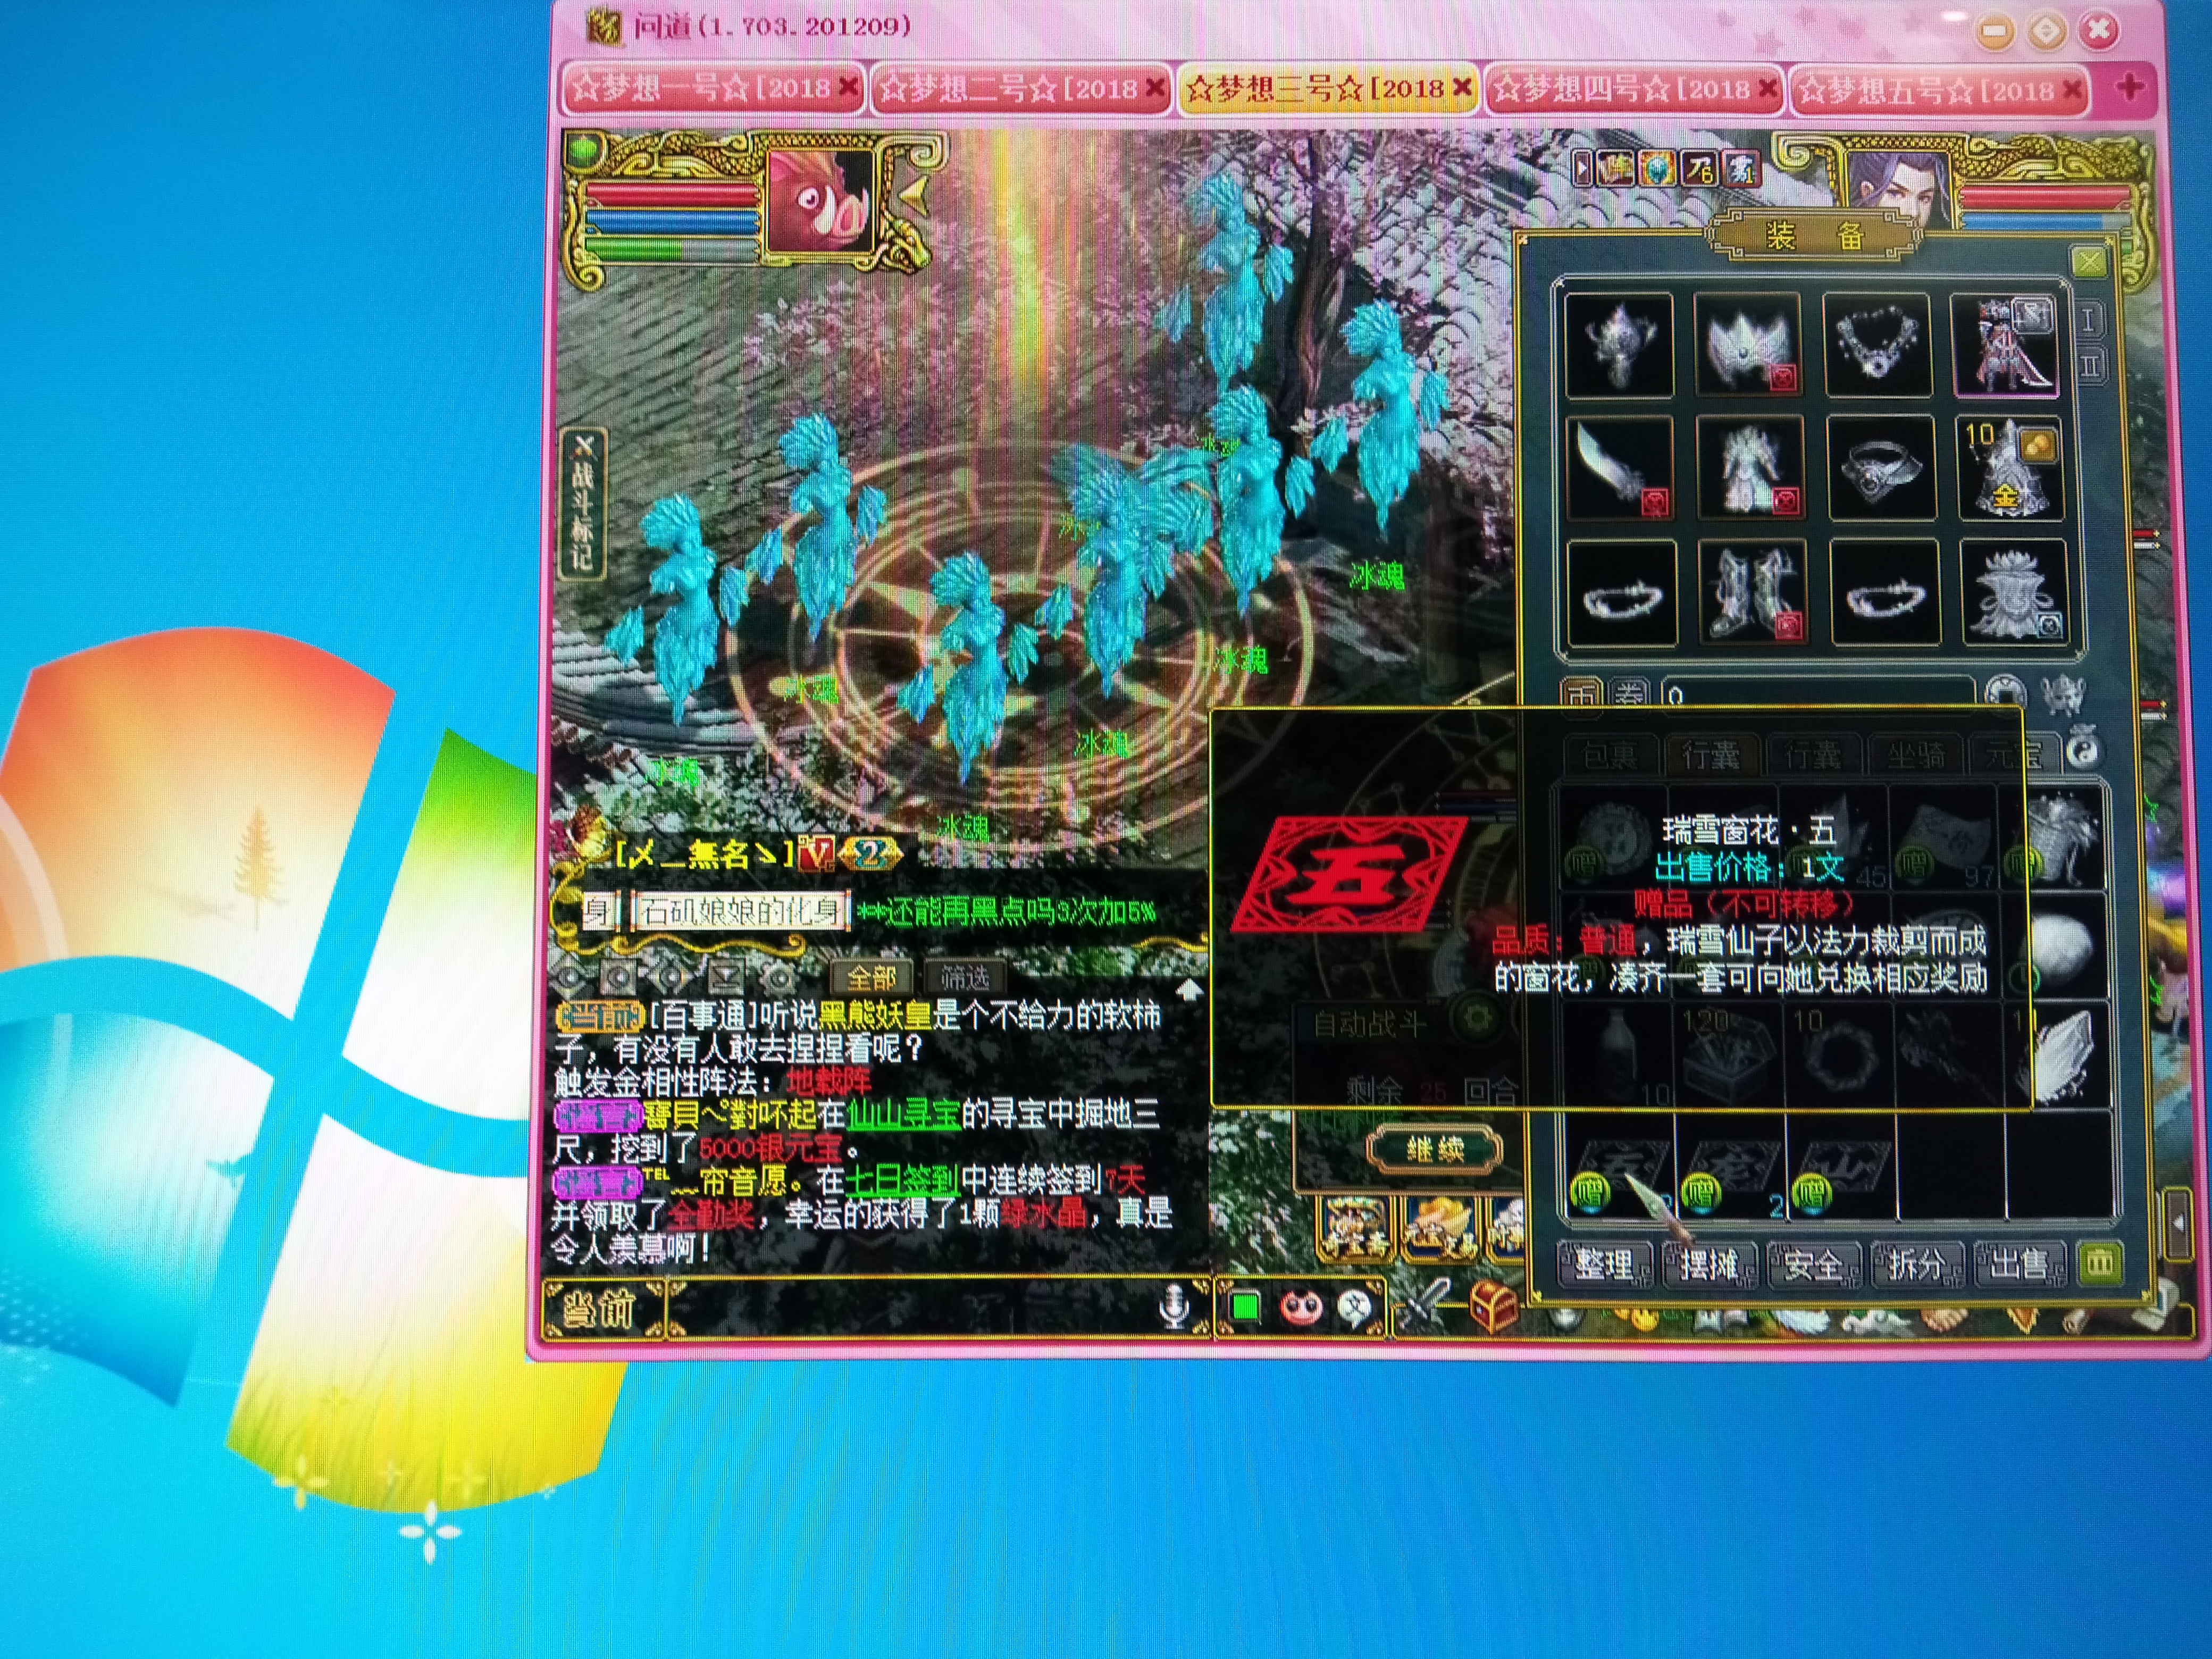Image resolution: width=2212 pixels, height=1659 pixels.
Task: Click the sword combat icon
Action: [x=1427, y=1302]
